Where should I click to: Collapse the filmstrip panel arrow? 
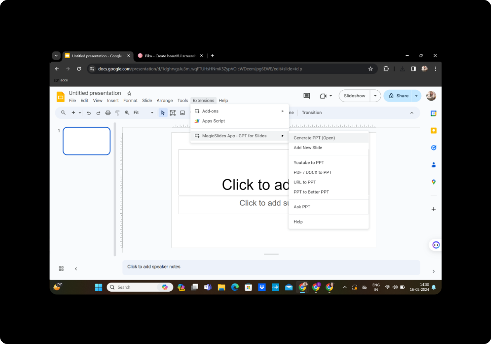pos(76,269)
